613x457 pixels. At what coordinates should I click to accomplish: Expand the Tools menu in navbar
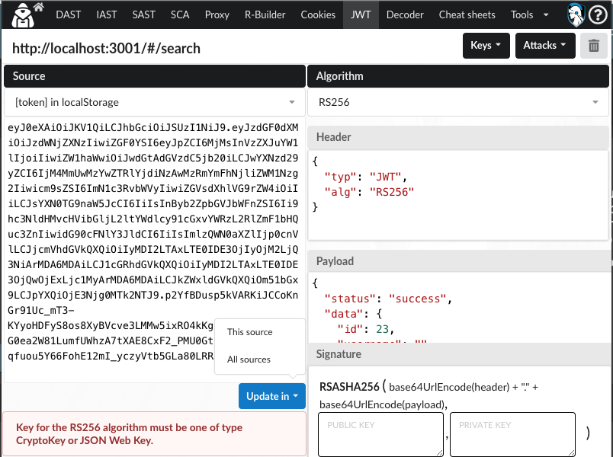[x=526, y=14]
